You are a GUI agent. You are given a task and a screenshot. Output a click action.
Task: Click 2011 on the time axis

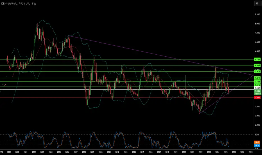click(109, 152)
